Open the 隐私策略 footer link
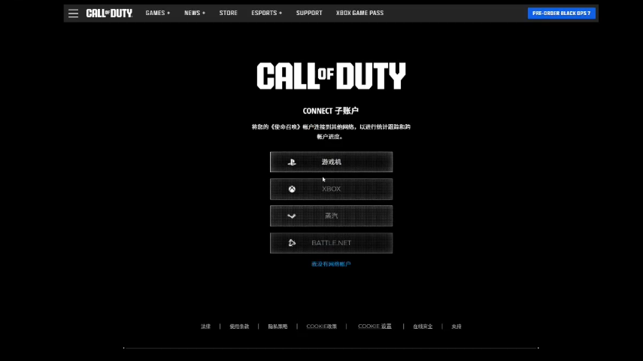Image resolution: width=643 pixels, height=361 pixels. click(x=278, y=326)
